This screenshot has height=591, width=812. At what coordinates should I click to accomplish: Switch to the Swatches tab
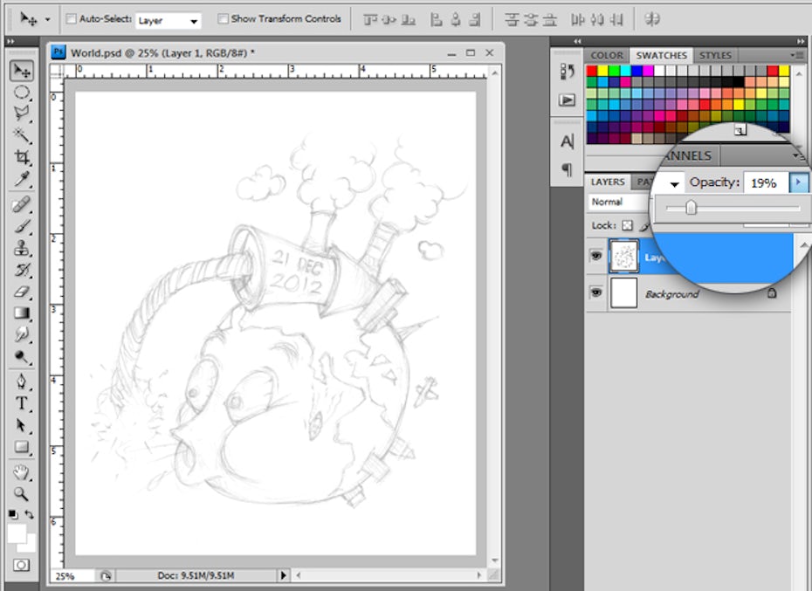tap(661, 56)
